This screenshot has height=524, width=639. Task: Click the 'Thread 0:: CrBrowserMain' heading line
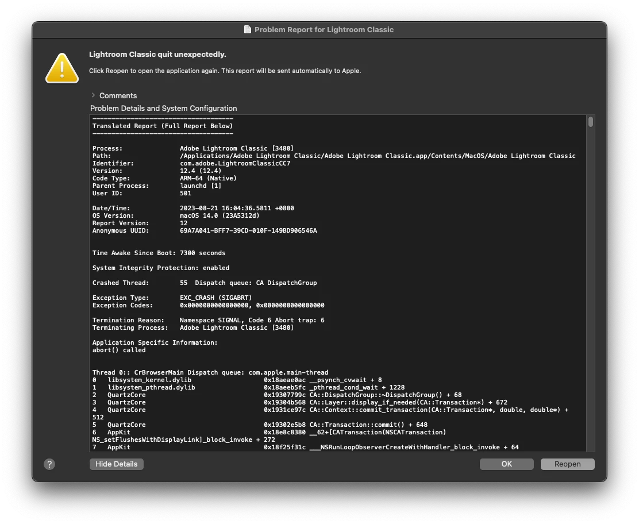point(210,372)
